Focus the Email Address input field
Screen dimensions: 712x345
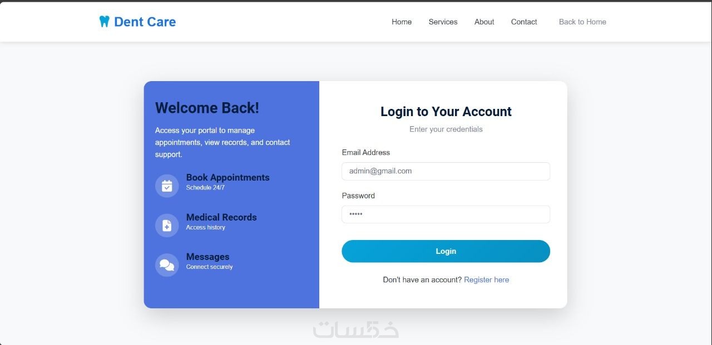coord(446,171)
